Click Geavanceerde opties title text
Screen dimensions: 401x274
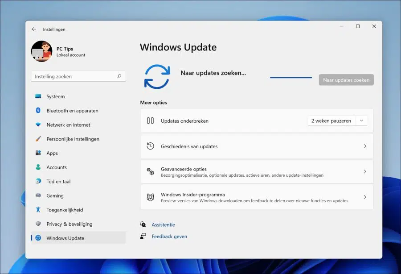184,169
